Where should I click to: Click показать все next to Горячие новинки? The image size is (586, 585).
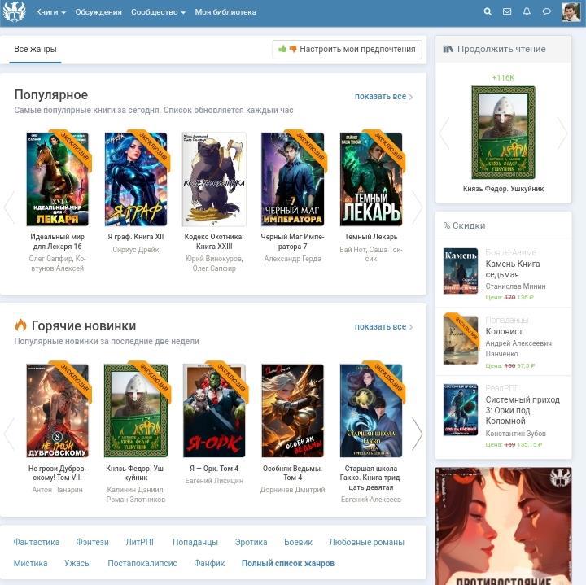tap(383, 327)
